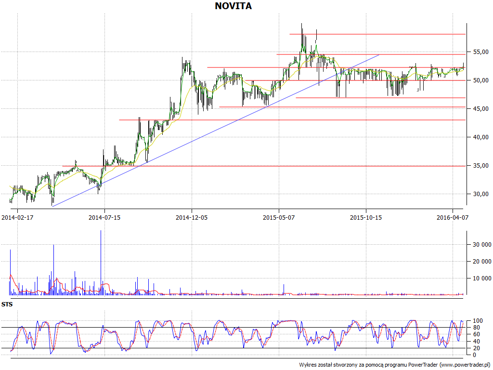Click the NOVITA chart title
The height and width of the screenshot is (370, 493).
point(234,6)
